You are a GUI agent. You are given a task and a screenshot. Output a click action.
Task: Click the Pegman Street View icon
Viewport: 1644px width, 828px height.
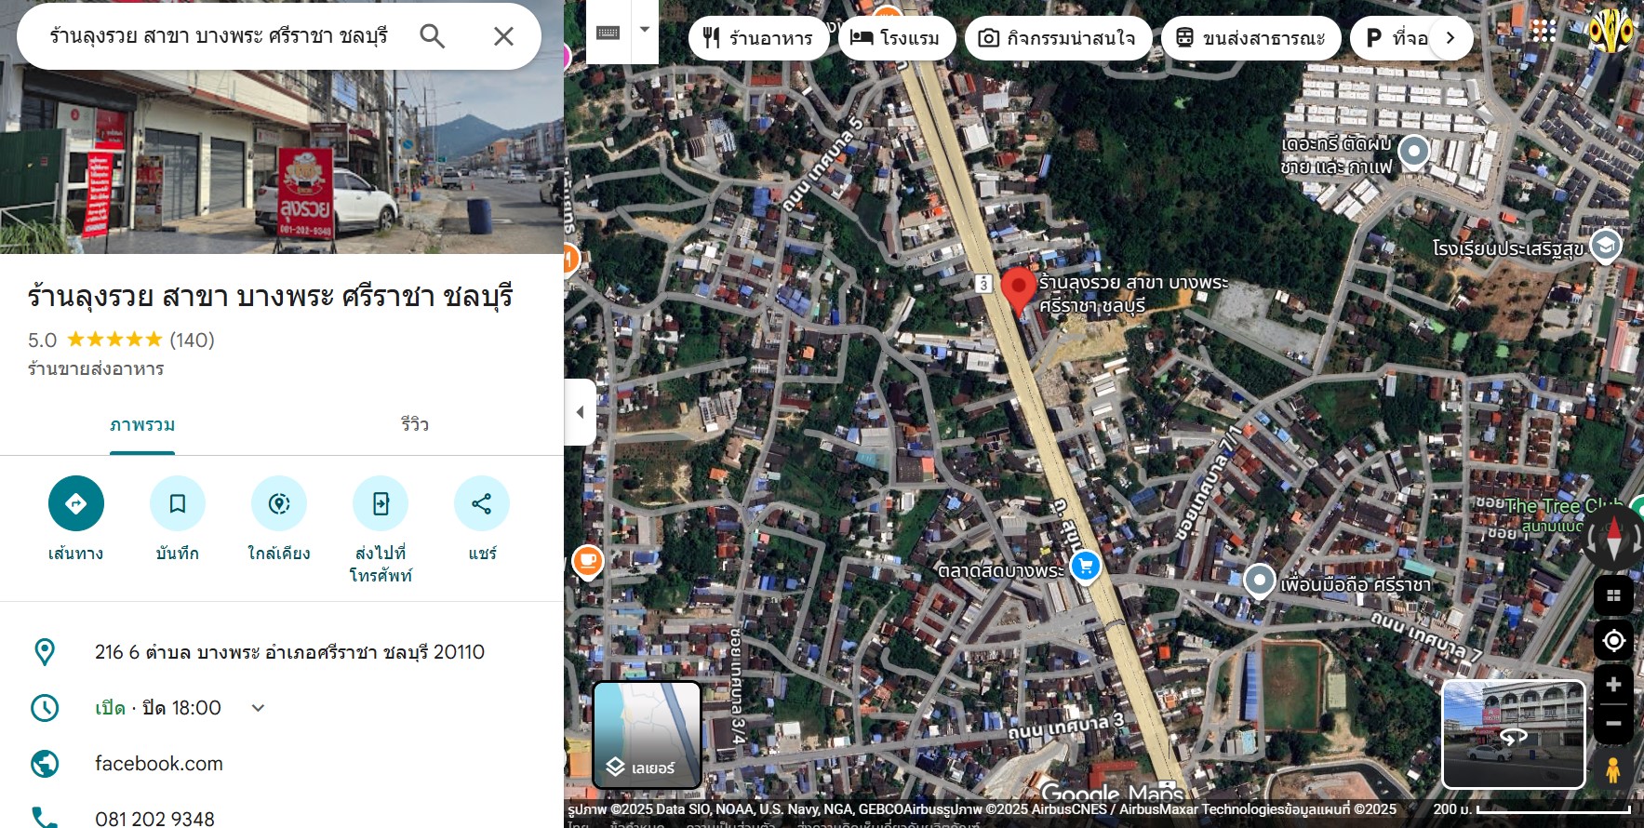coord(1613,770)
